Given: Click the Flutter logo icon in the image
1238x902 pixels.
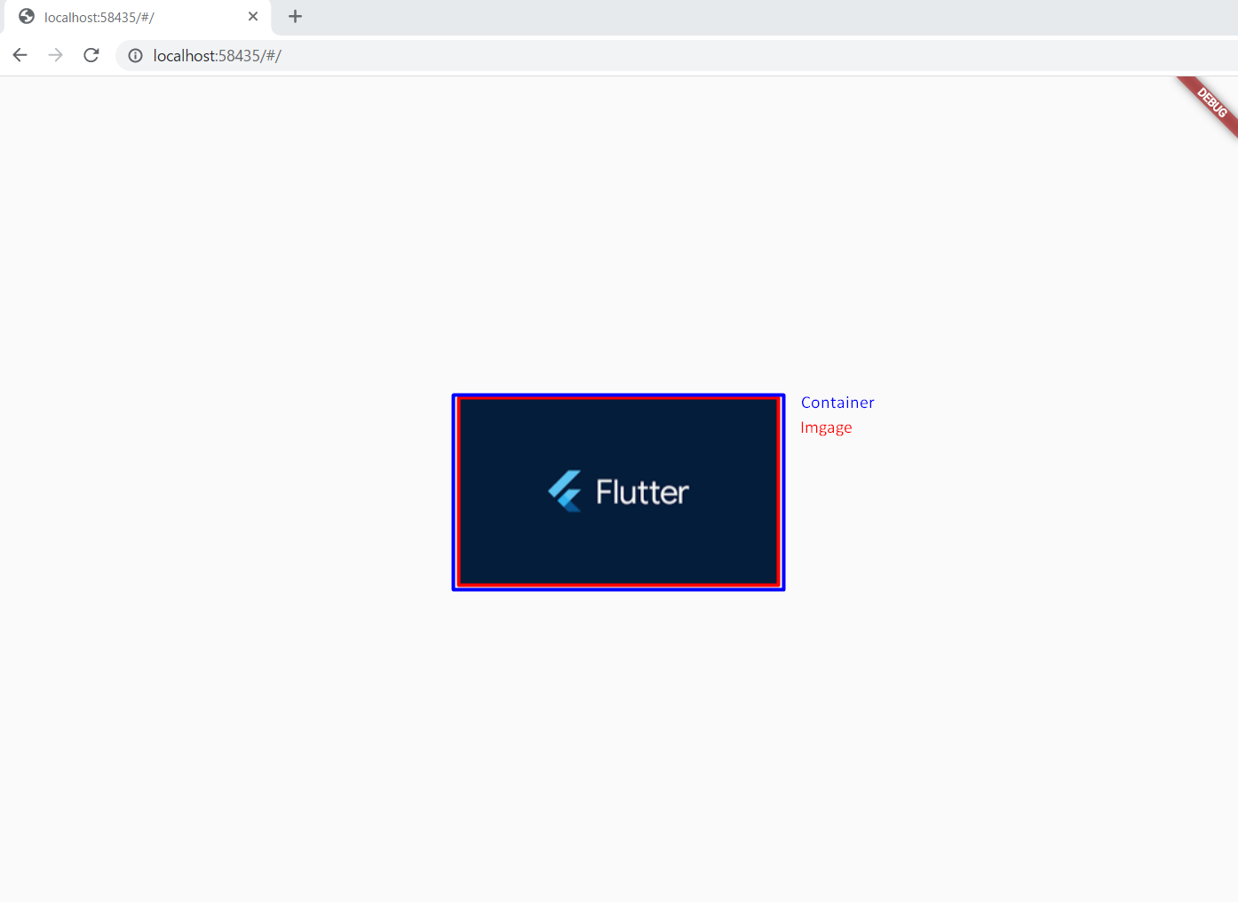Looking at the screenshot, I should tap(566, 490).
